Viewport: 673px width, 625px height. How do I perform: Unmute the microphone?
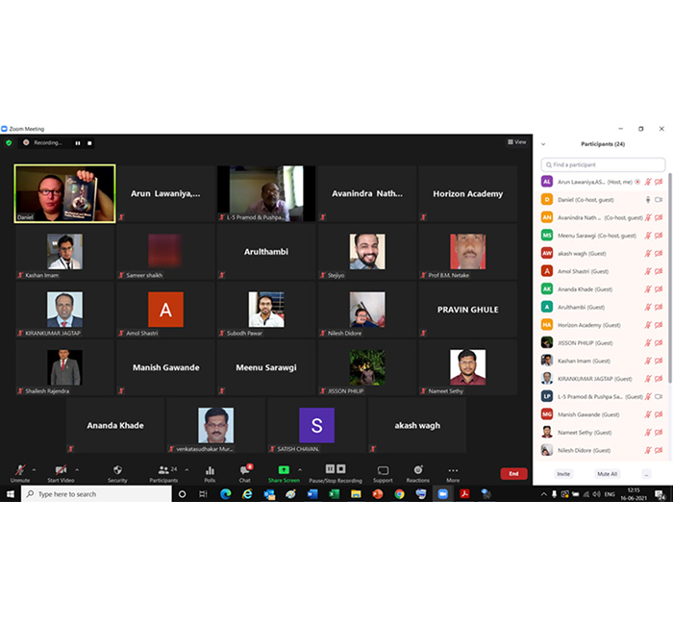pos(20,470)
